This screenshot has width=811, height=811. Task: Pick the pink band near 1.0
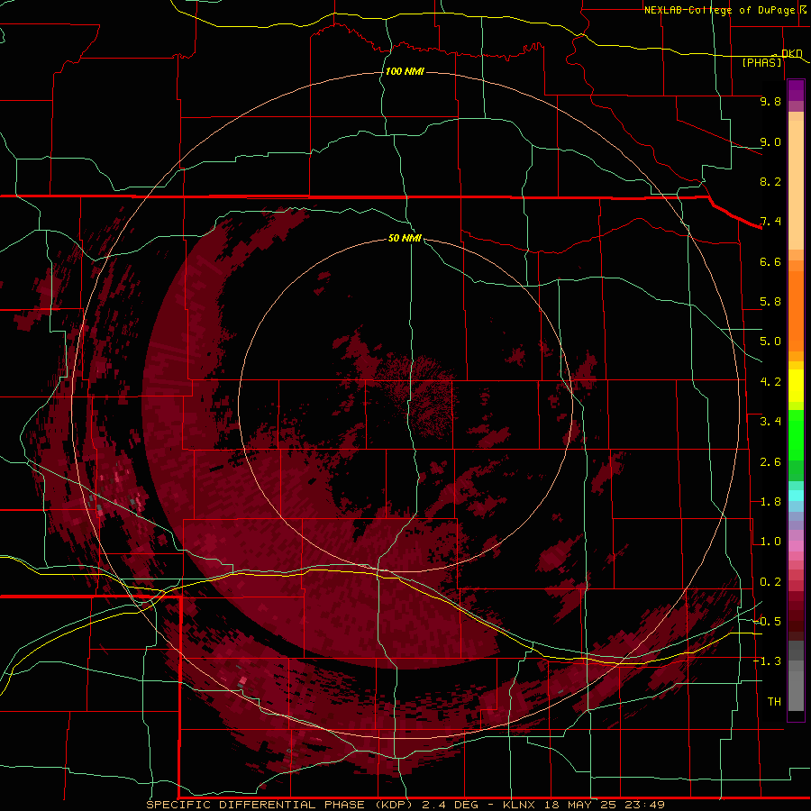tap(796, 546)
